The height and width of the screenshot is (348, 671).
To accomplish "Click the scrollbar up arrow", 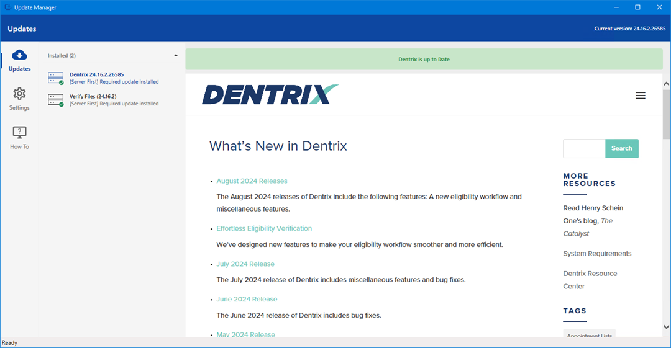I will click(x=666, y=84).
